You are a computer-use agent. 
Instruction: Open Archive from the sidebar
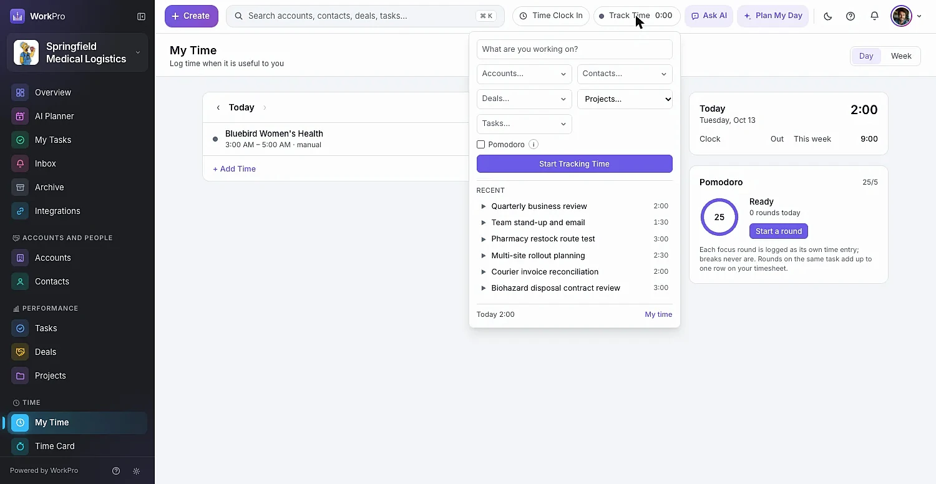point(77,187)
